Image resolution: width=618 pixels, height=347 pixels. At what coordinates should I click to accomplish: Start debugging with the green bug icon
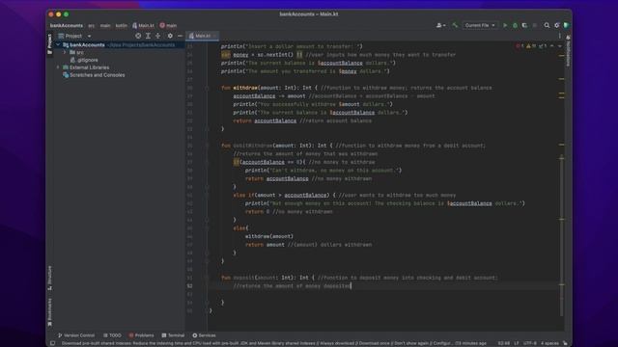(515, 25)
